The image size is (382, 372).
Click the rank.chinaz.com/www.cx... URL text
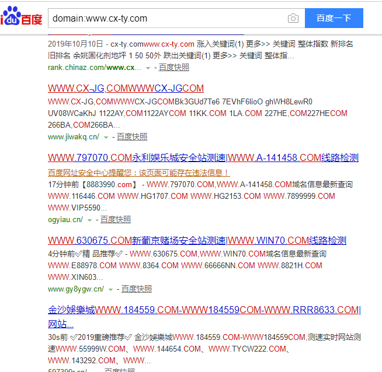(95, 68)
